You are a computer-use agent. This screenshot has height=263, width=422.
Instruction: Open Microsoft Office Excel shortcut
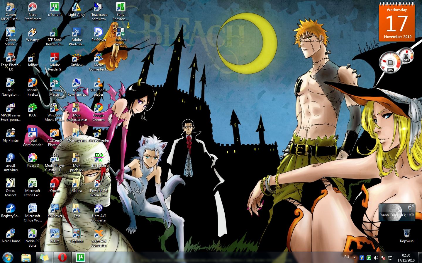33,188
